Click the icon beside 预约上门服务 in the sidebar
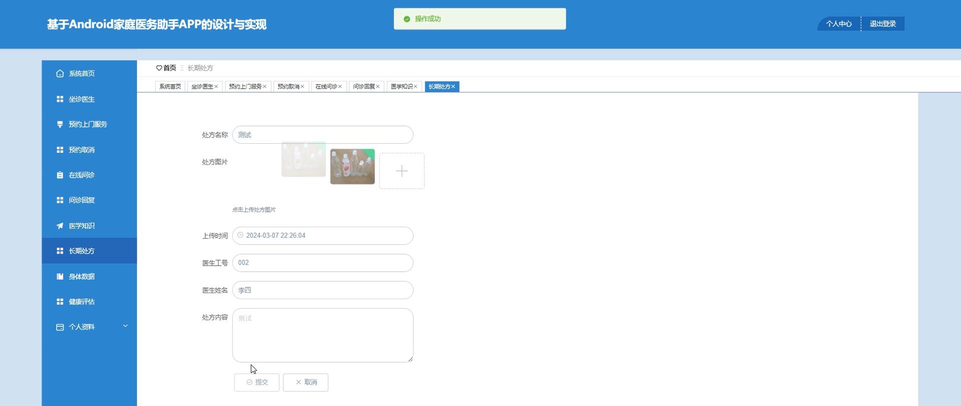 coord(60,124)
